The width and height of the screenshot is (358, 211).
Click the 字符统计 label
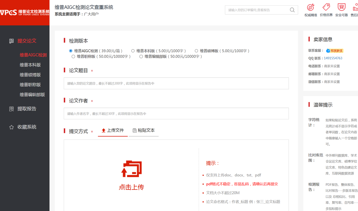[x=314, y=122]
